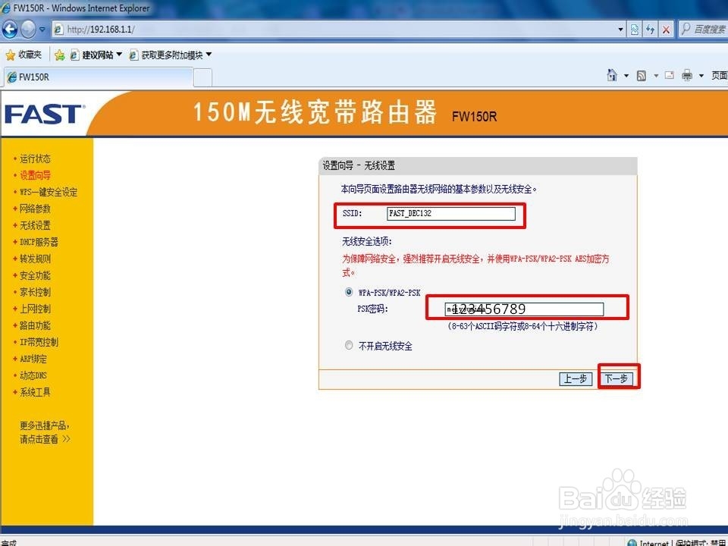Image resolution: width=728 pixels, height=546 pixels.
Task: Click the read mail icon
Action: tap(669, 75)
